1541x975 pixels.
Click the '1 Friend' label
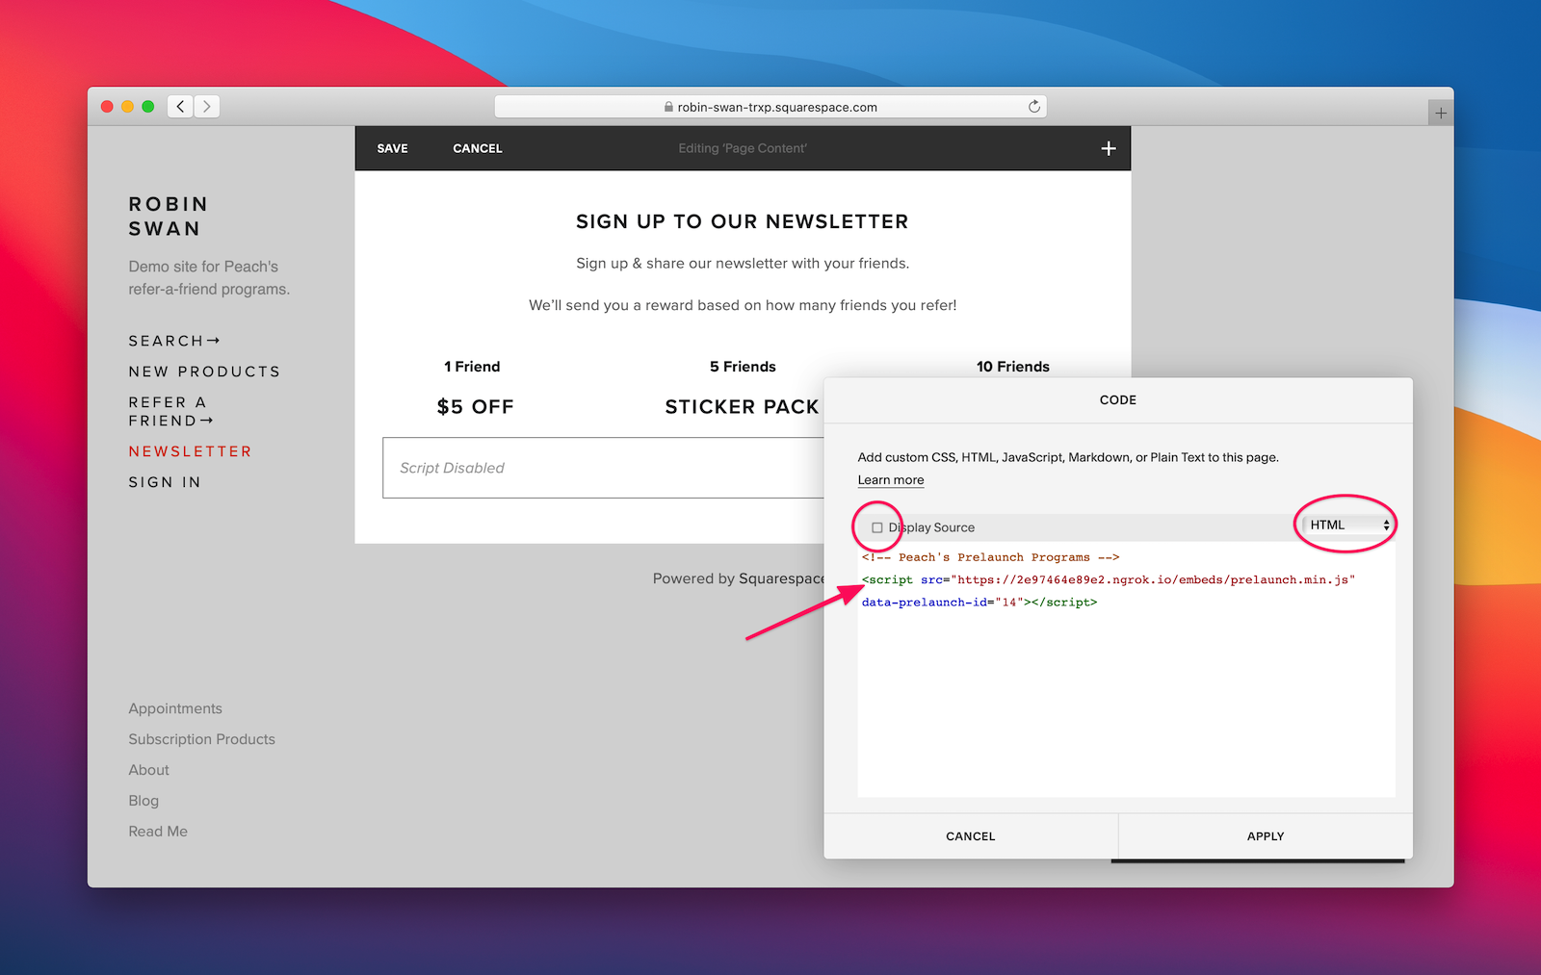coord(472,367)
